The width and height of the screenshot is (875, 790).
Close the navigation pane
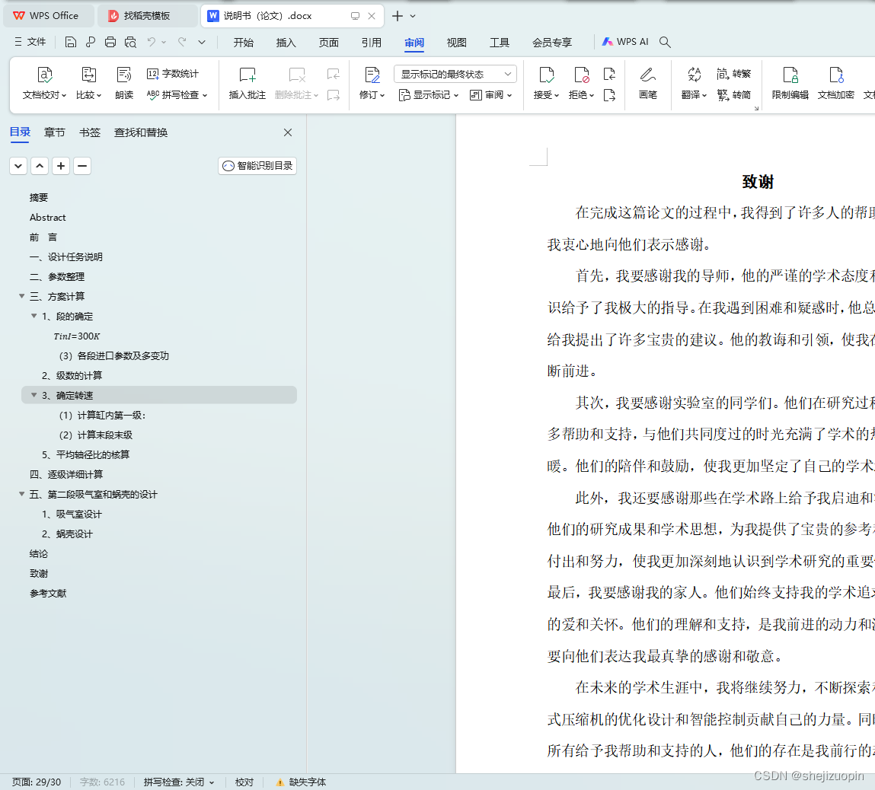click(287, 132)
